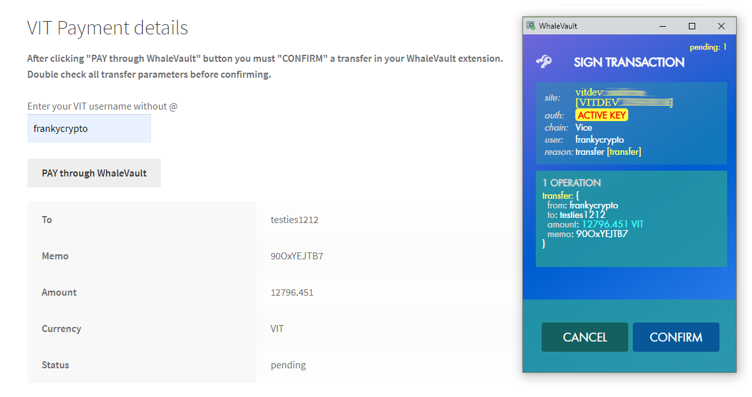This screenshot has height=397, width=752.
Task: Click the ACTIVE KEY auth badge
Action: (x=601, y=115)
